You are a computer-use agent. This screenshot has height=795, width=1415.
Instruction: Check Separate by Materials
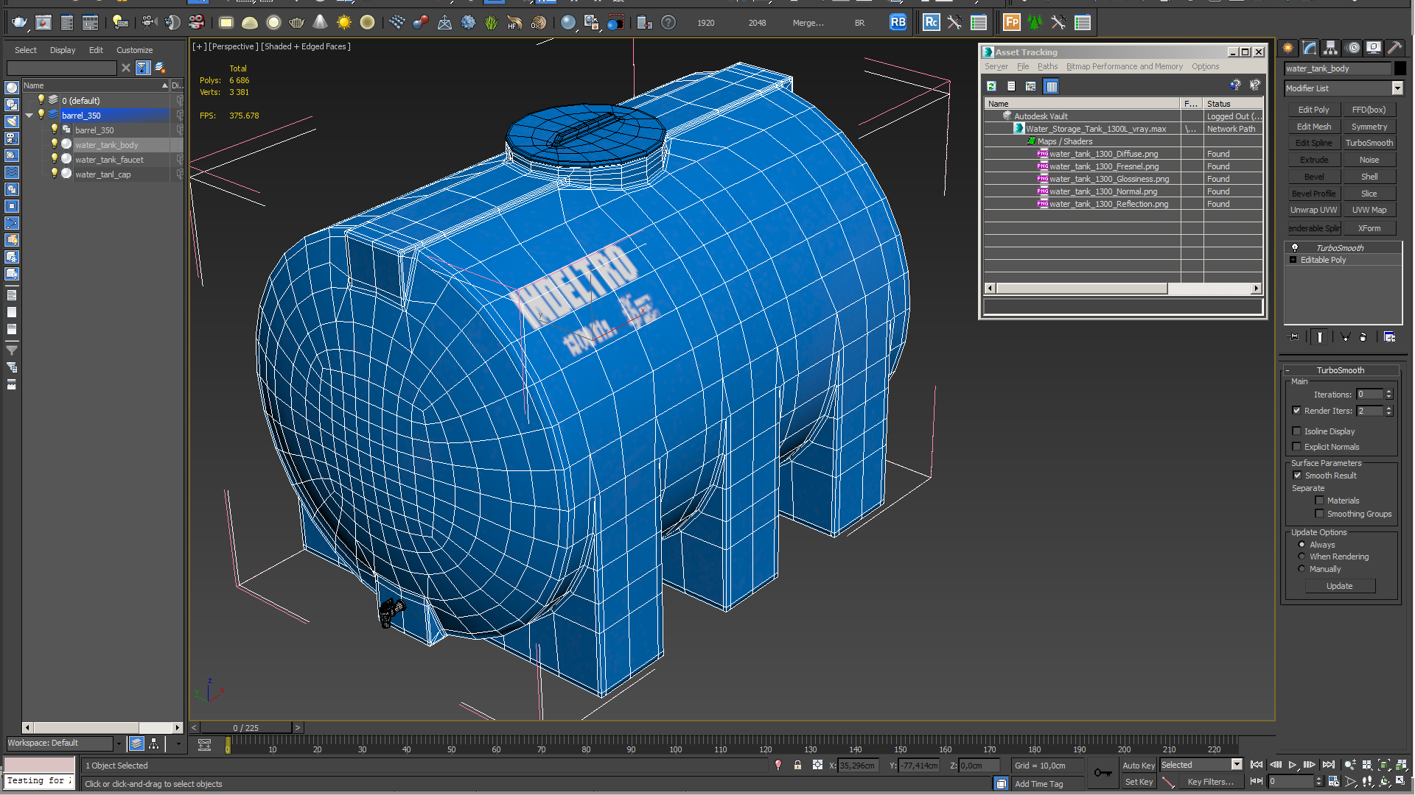point(1319,501)
